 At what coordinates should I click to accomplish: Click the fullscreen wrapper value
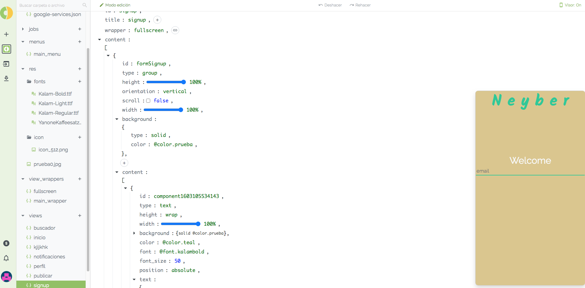[149, 30]
